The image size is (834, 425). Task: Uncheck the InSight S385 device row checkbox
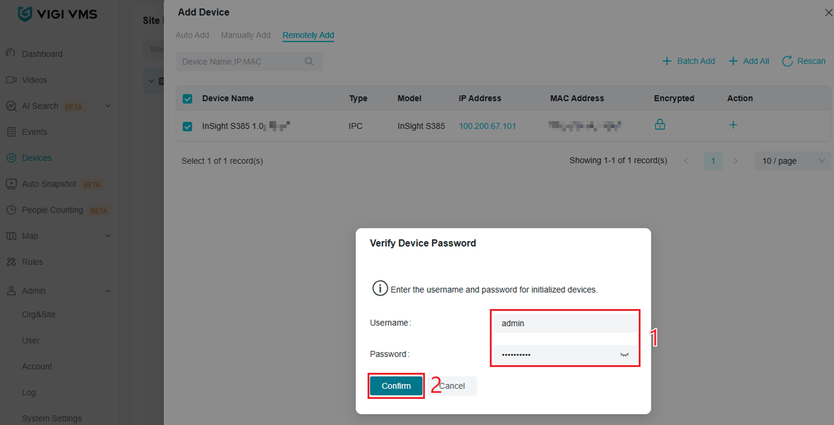pos(187,126)
